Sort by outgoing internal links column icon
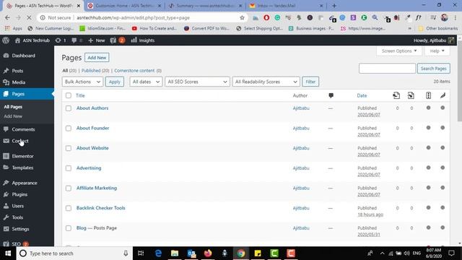 click(x=396, y=95)
